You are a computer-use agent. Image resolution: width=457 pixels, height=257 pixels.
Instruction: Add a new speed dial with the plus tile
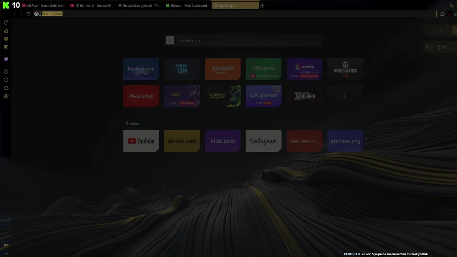(x=345, y=96)
